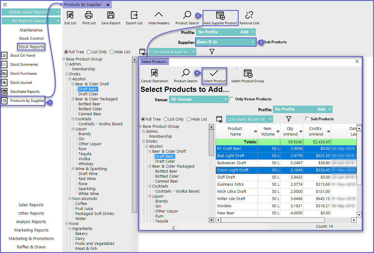Switch to the Products By Supplier tab

point(83,5)
